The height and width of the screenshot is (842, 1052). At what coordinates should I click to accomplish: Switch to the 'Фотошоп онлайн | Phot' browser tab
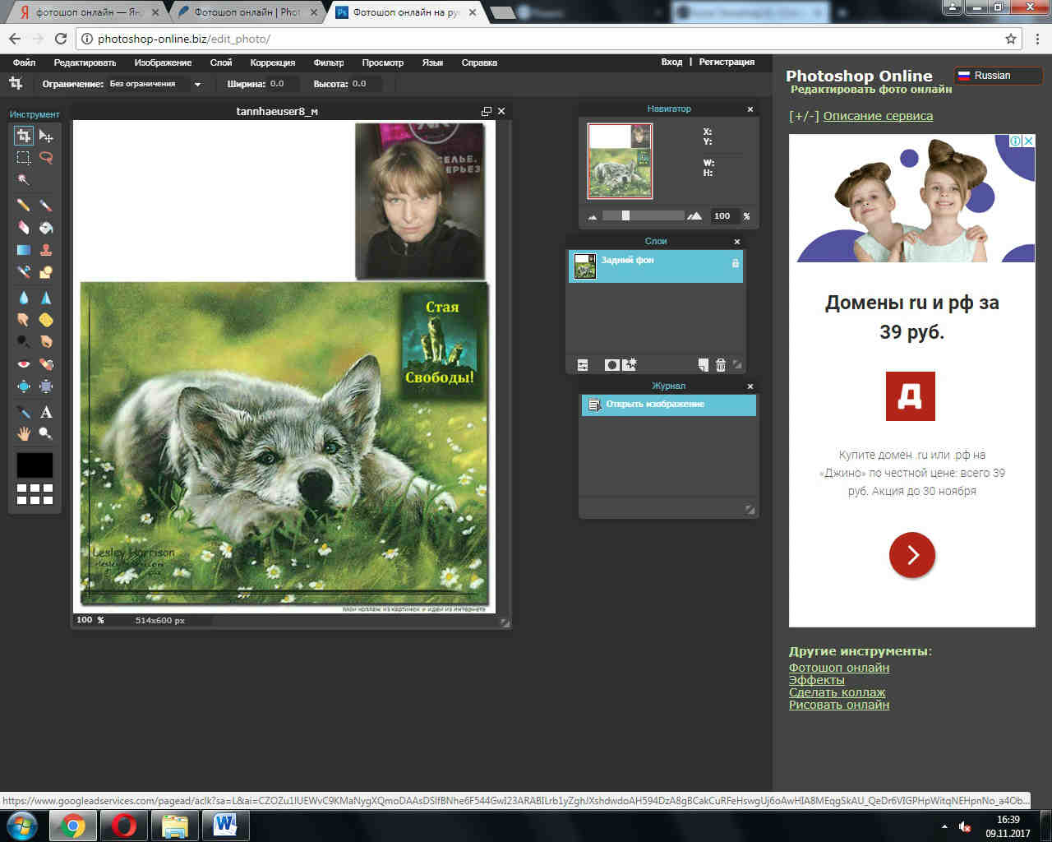(x=247, y=12)
